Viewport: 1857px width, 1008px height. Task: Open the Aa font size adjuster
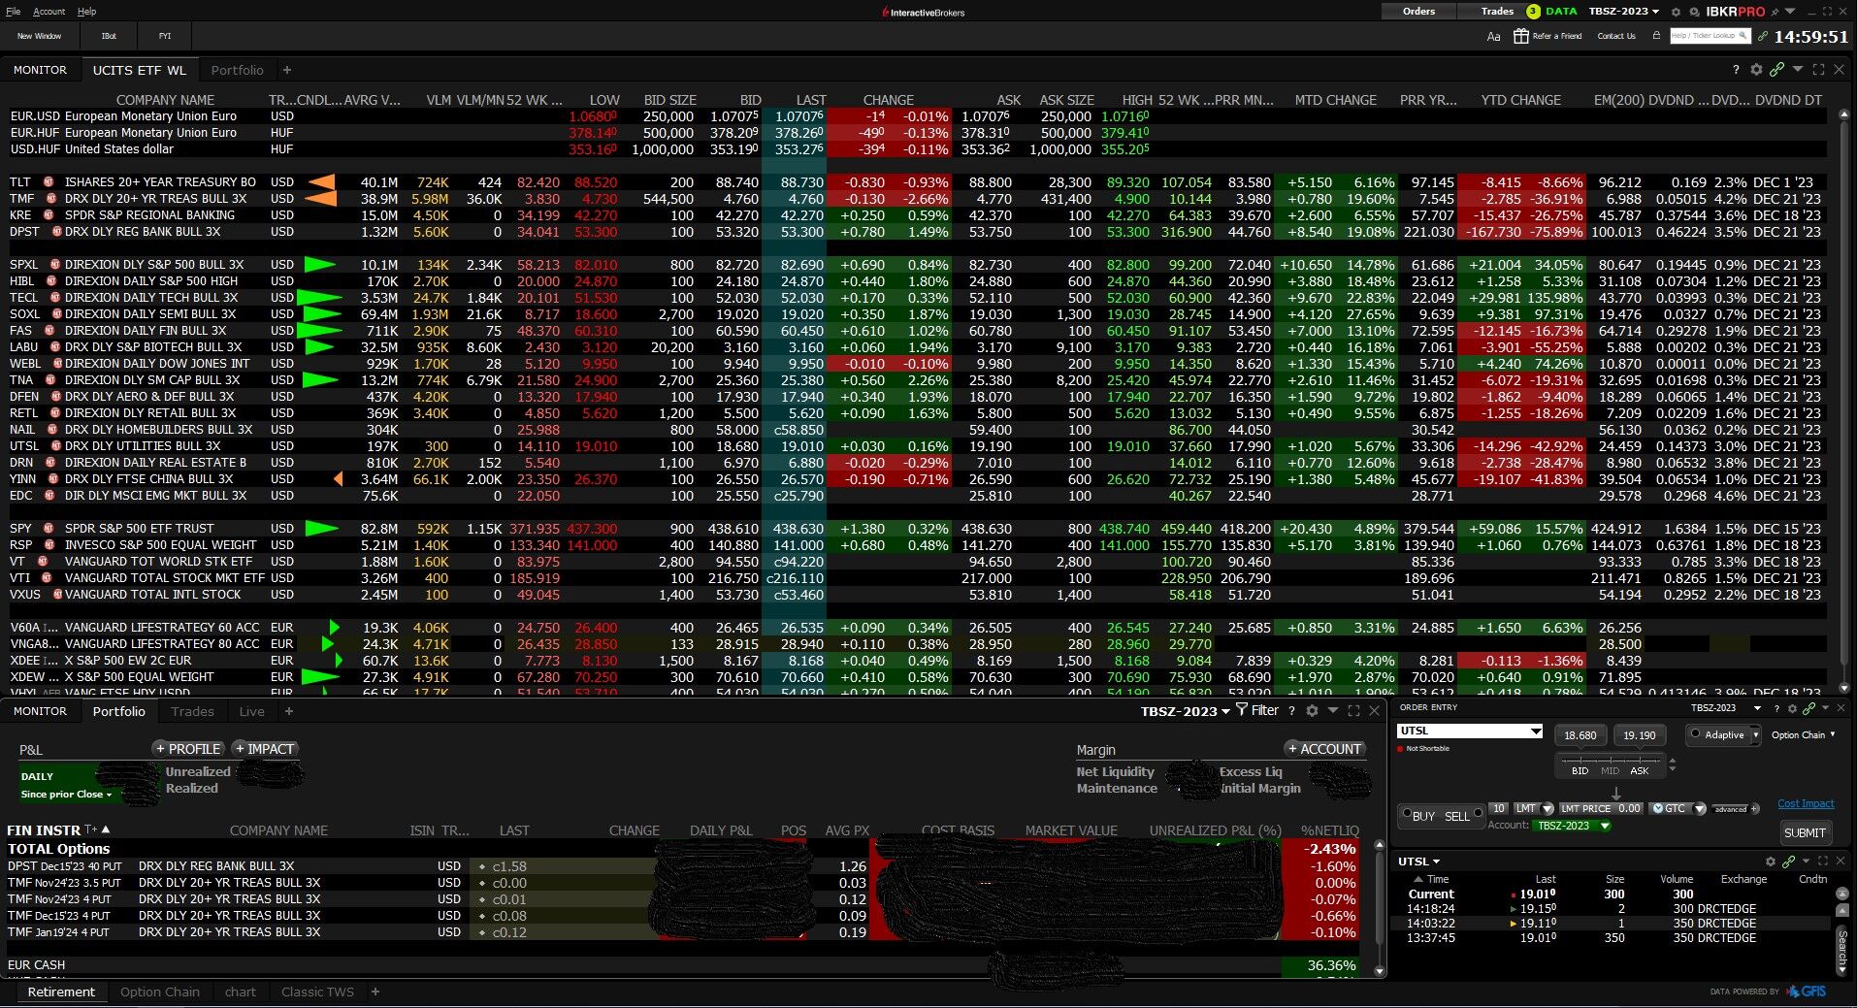click(x=1493, y=36)
